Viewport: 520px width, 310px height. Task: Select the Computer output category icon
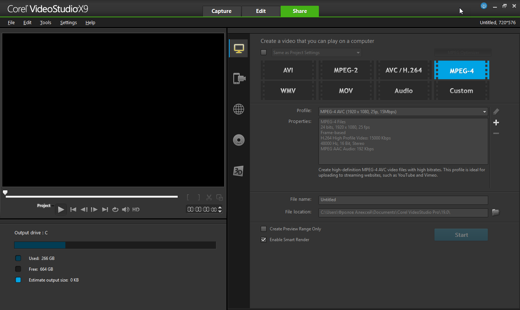click(239, 48)
